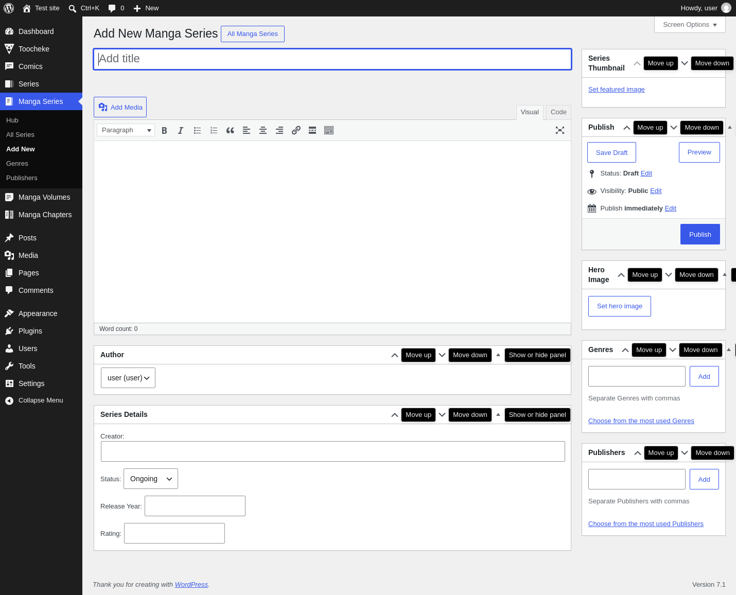Insert a bulleted list
This screenshot has width=736, height=595.
point(197,130)
